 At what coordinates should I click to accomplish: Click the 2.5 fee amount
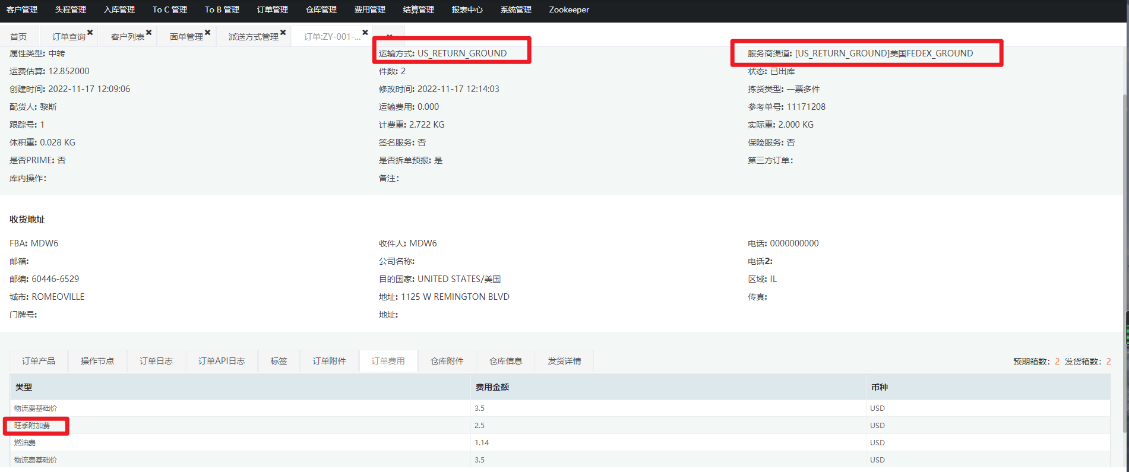pyautogui.click(x=480, y=426)
